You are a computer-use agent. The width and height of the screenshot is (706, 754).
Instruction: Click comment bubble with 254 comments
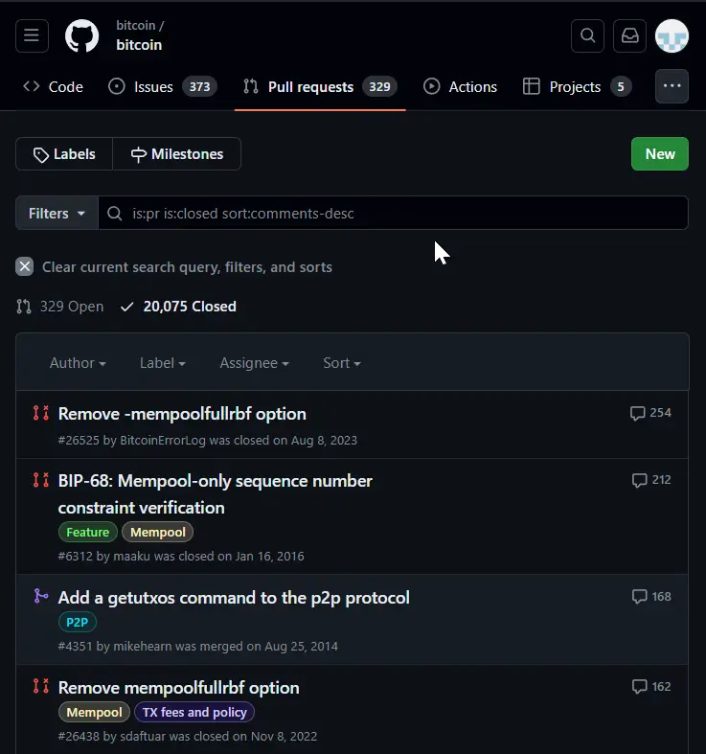[650, 413]
